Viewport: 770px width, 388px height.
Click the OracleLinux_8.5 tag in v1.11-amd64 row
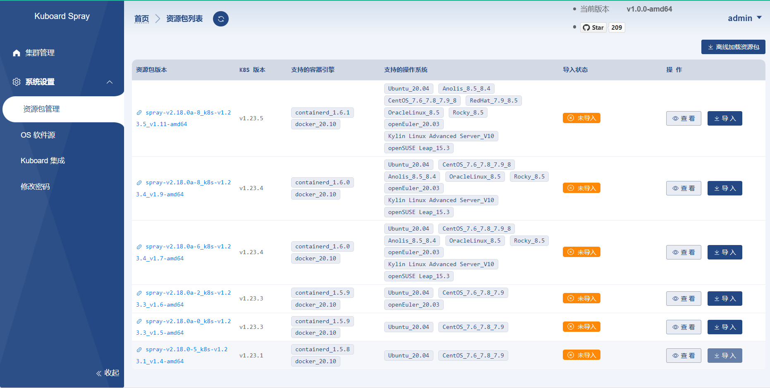(x=414, y=113)
